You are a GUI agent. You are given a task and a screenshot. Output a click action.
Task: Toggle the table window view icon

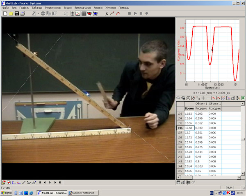[84, 13]
